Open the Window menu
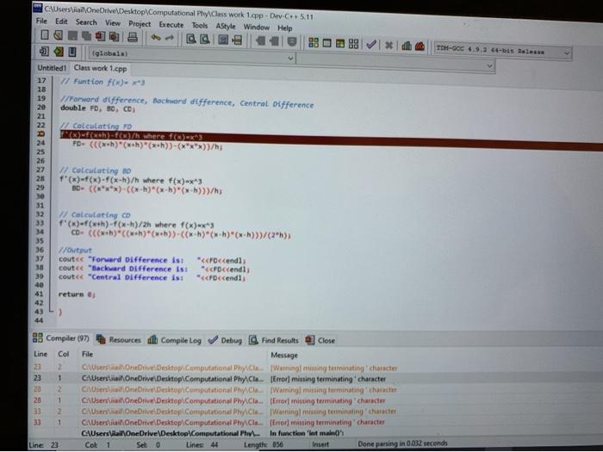The image size is (603, 452). (x=257, y=27)
